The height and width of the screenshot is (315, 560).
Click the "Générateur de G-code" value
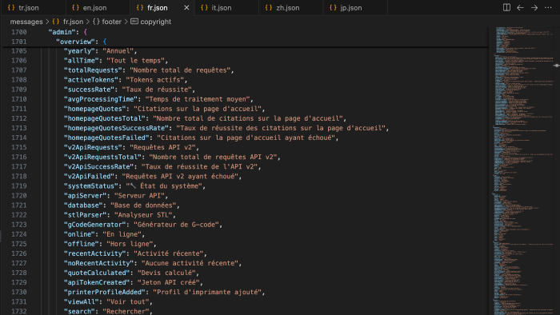point(176,225)
